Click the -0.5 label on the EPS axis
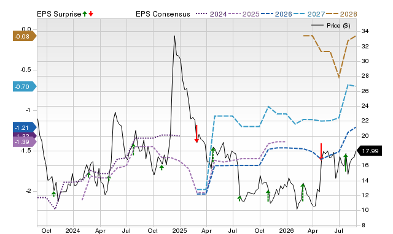 pyautogui.click(x=26, y=70)
